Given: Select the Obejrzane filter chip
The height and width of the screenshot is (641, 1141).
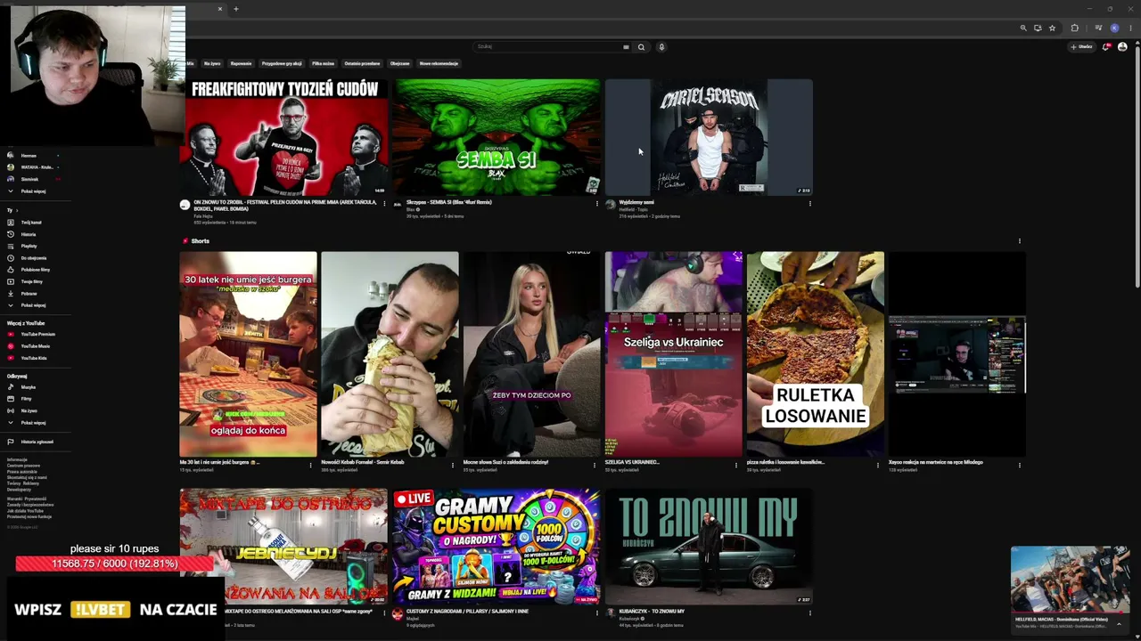Looking at the screenshot, I should 399,64.
